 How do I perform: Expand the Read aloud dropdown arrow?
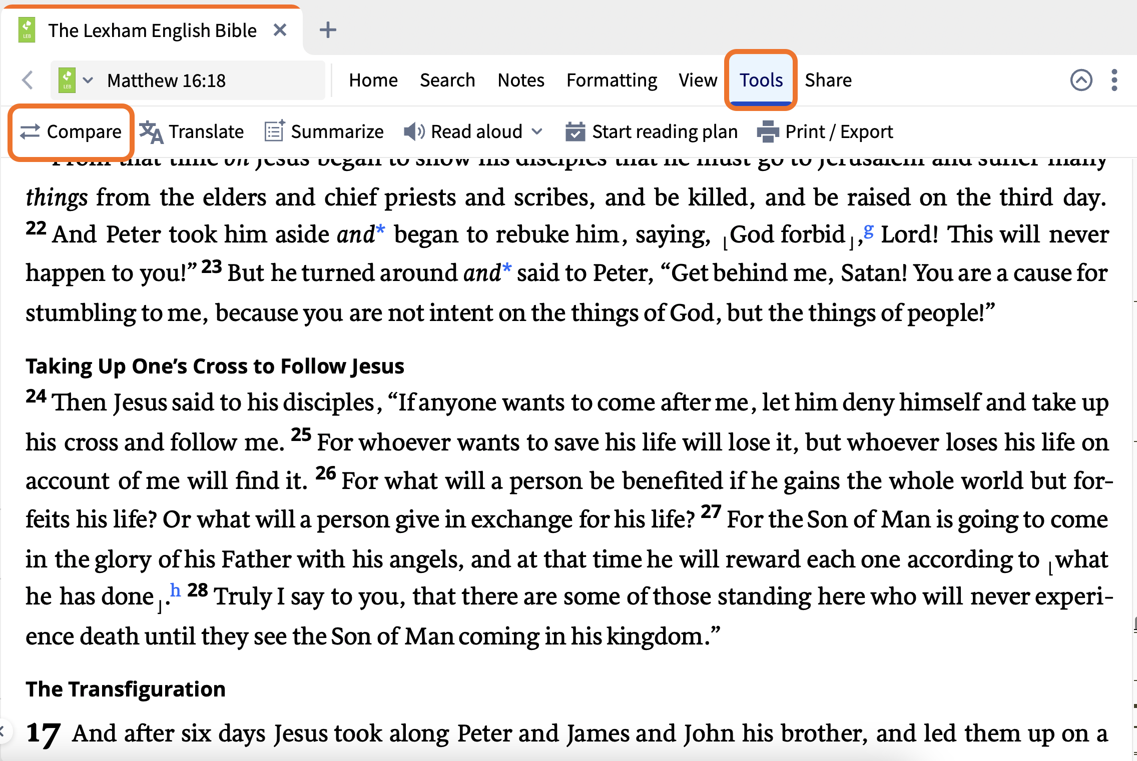click(x=537, y=132)
